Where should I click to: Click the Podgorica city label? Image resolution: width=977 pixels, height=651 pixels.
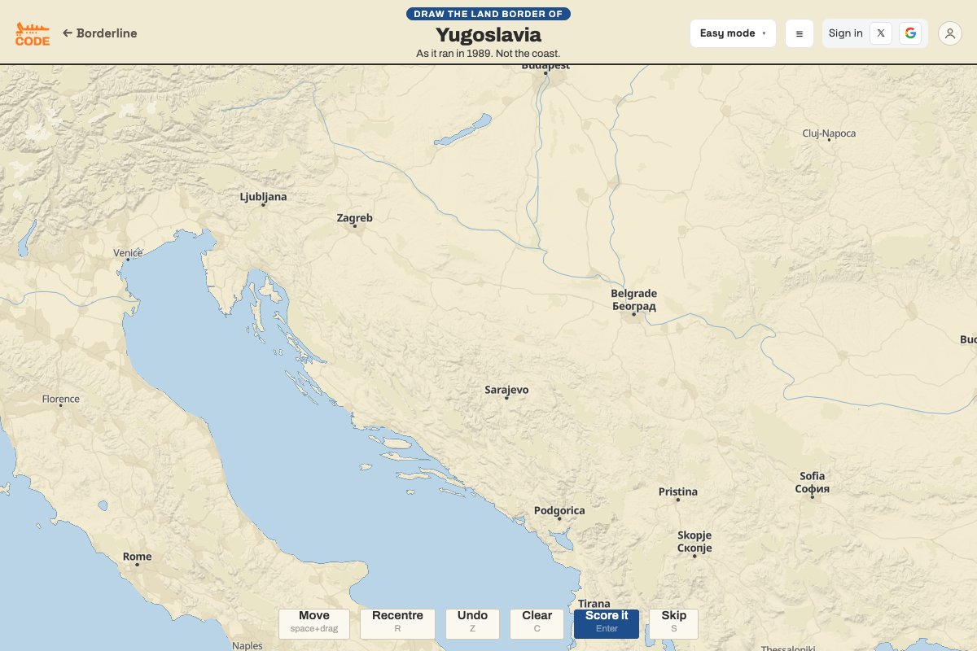559,511
